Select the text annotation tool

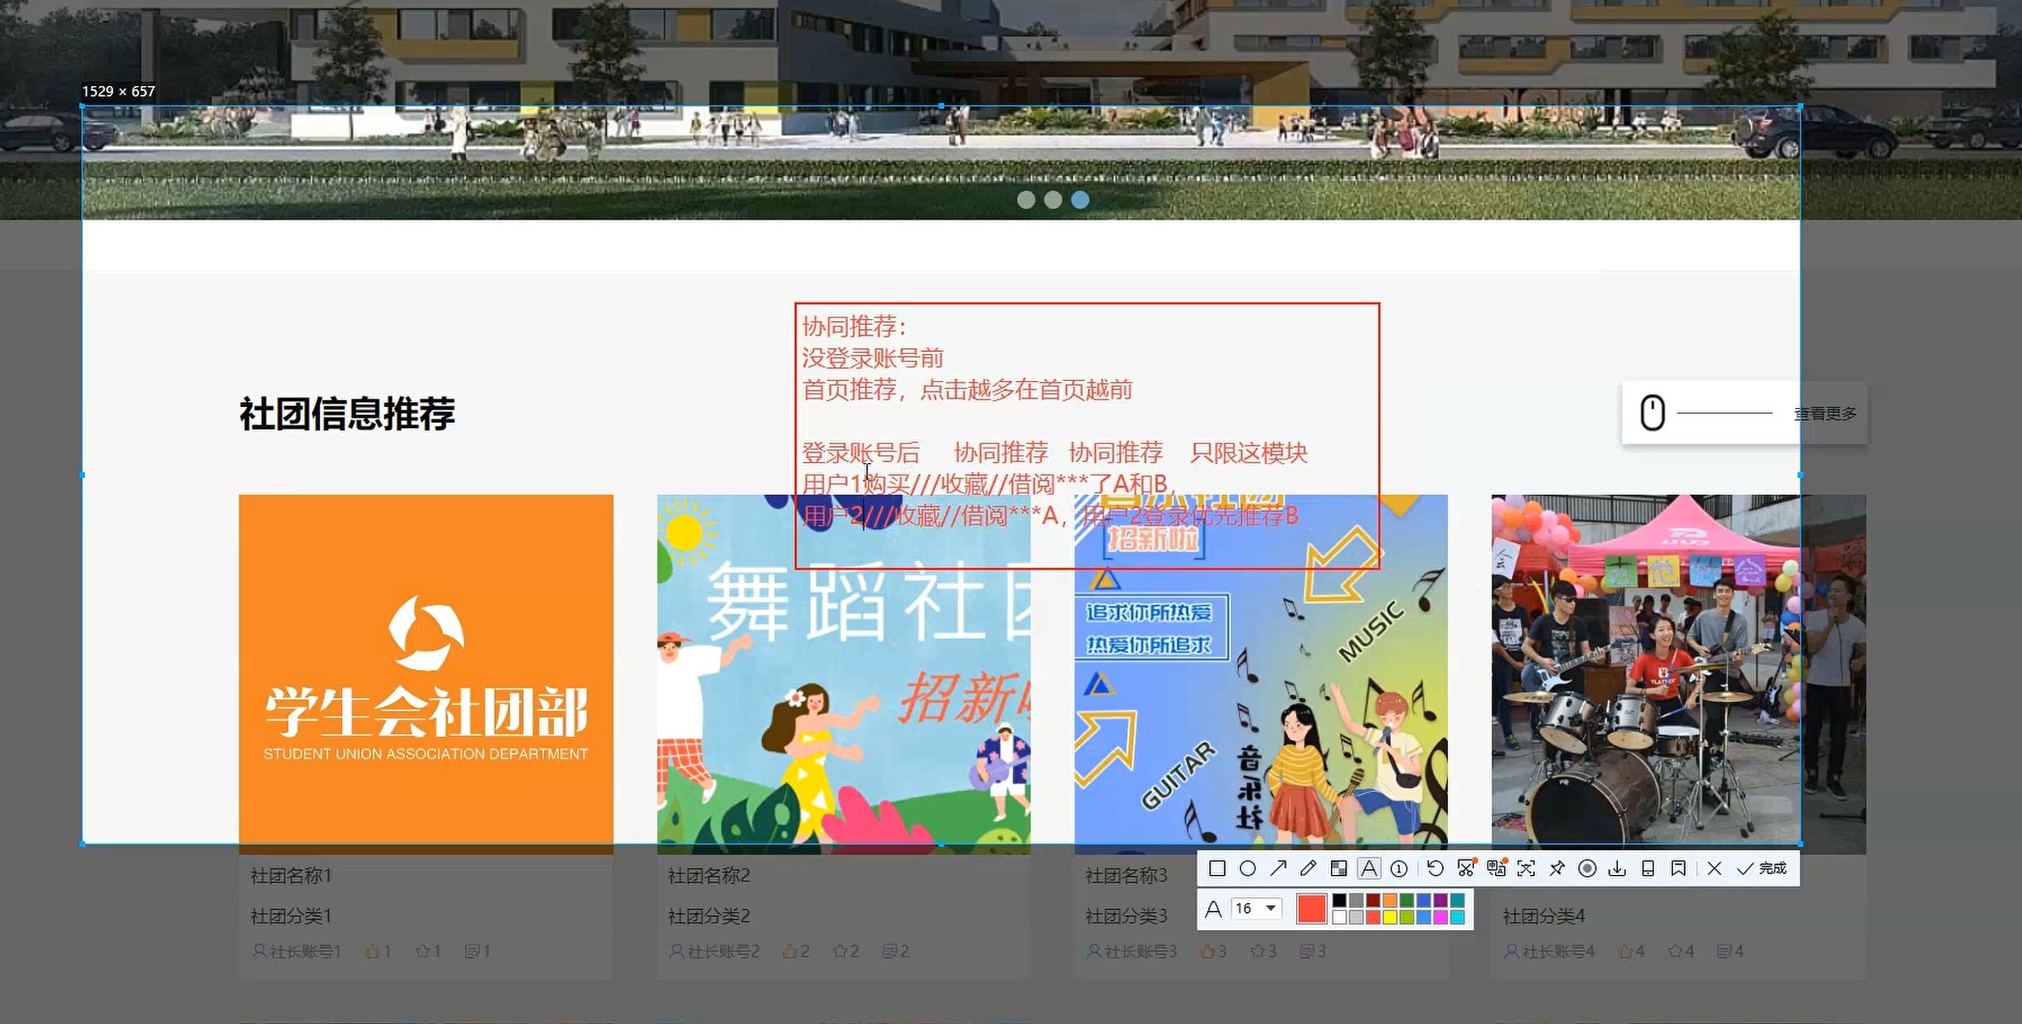click(1369, 868)
